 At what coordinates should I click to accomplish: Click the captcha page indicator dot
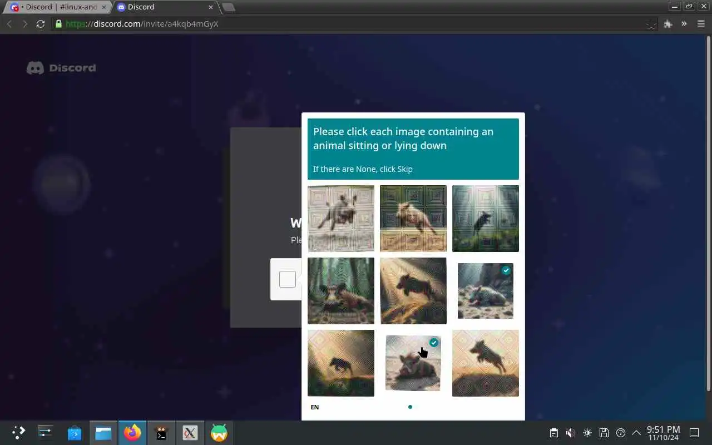tap(410, 407)
